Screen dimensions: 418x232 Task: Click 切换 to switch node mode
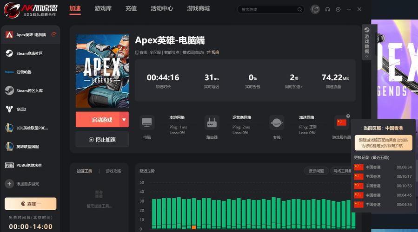(212, 52)
